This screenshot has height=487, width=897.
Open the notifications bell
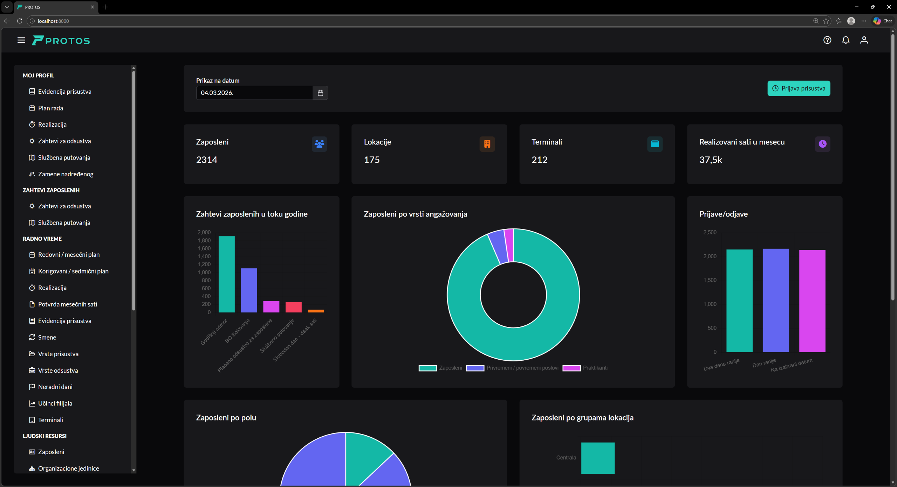[x=846, y=40]
